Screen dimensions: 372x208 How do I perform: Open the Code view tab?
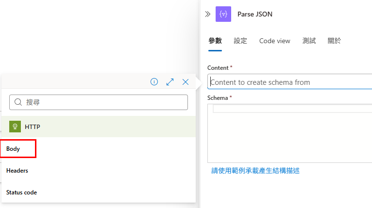275,41
